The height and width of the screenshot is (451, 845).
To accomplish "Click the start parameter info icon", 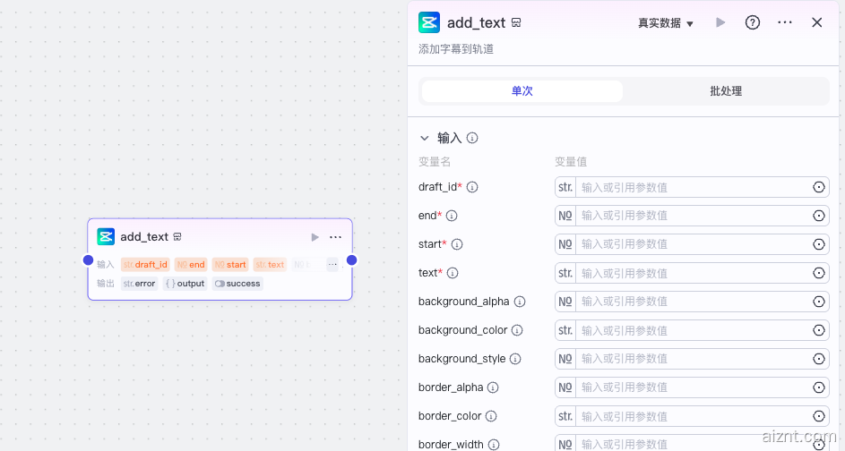I will 457,244.
